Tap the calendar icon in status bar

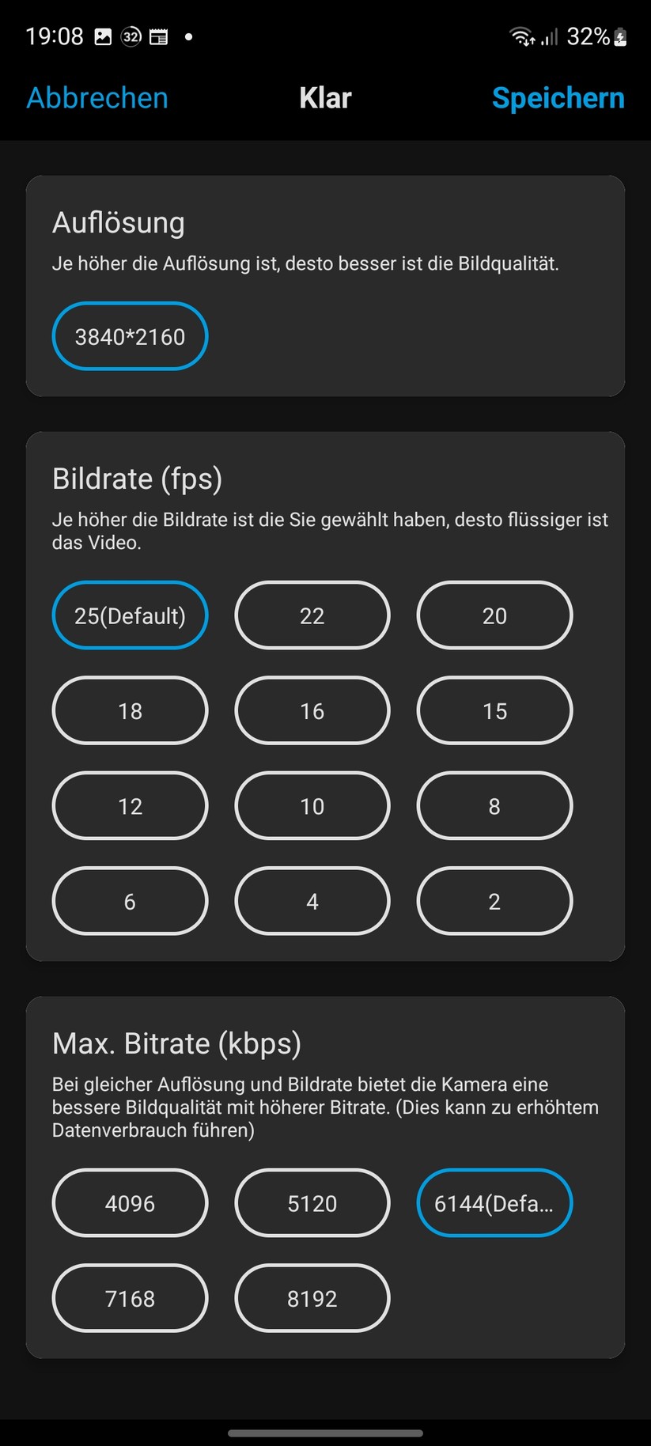coord(158,36)
